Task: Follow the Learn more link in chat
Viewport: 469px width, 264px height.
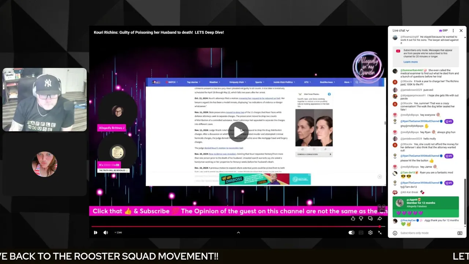Action: 410,62
